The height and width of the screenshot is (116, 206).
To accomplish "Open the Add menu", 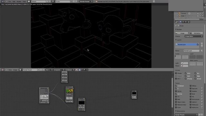I will [x=14, y=1].
